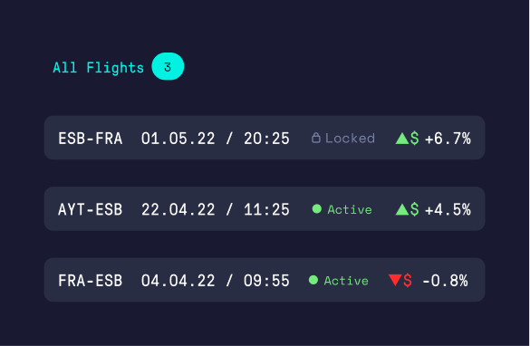
Task: Click red down triangle on FRA-ESB row
Action: (x=395, y=280)
